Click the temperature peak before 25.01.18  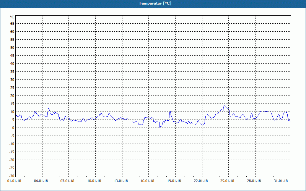click(x=224, y=106)
